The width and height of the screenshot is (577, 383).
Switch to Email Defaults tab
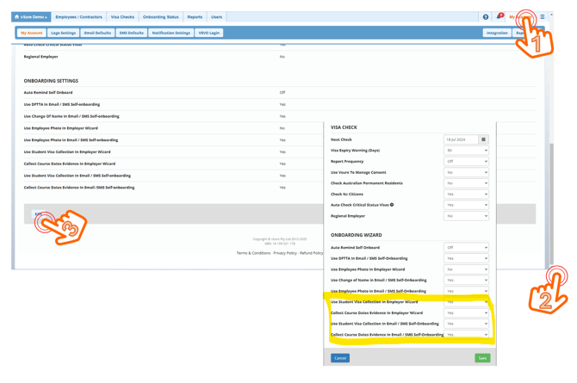pyautogui.click(x=97, y=33)
